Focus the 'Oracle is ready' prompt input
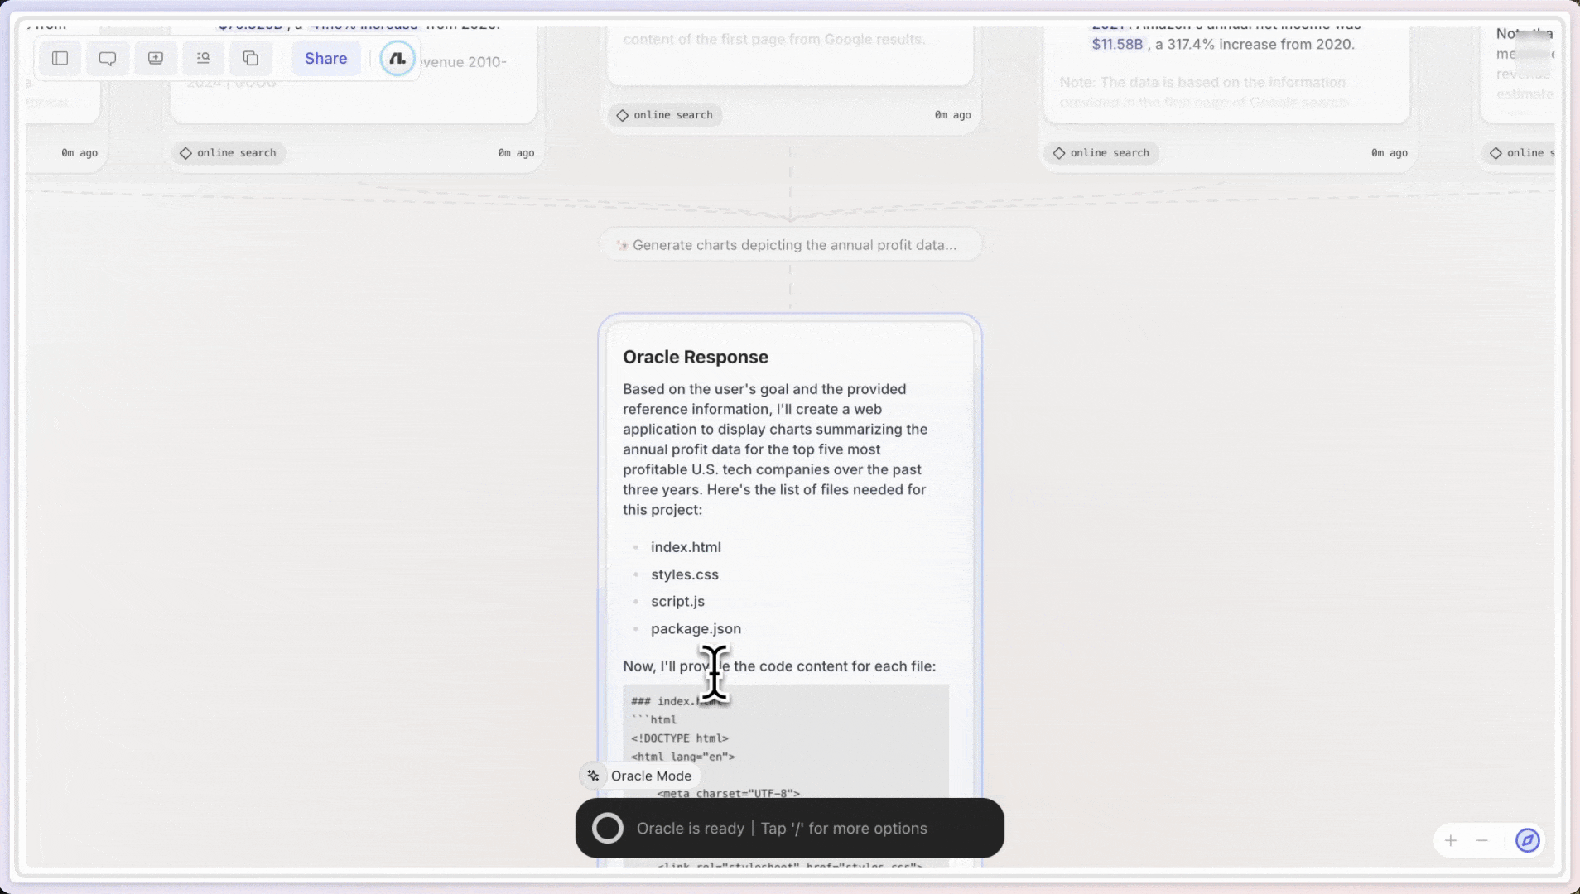1580x894 pixels. [x=790, y=829]
